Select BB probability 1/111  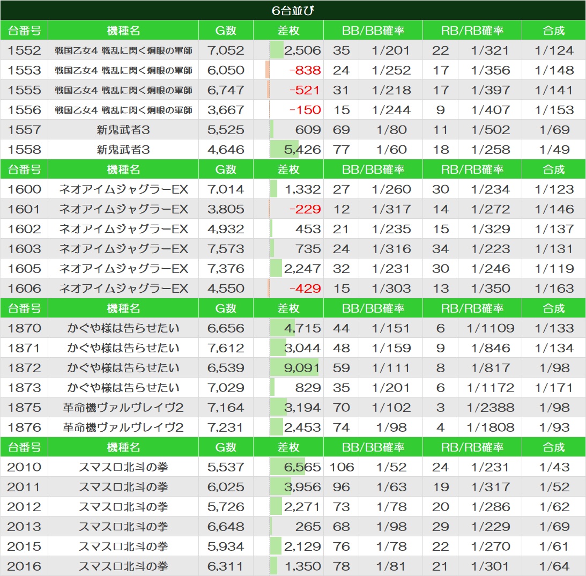click(x=391, y=368)
